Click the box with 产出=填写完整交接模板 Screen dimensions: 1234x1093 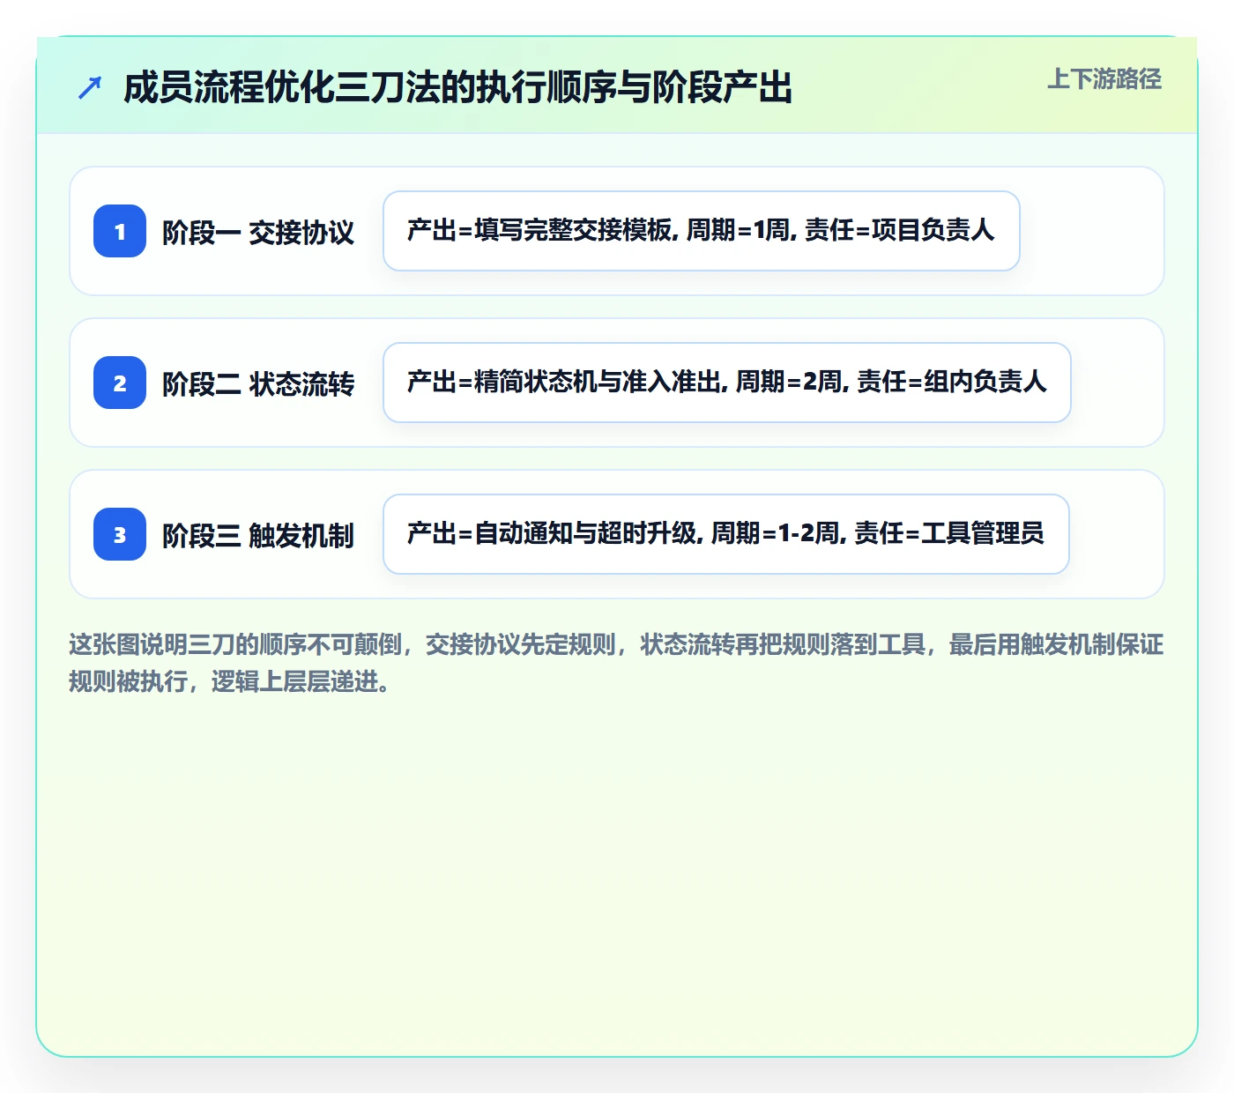pyautogui.click(x=702, y=231)
